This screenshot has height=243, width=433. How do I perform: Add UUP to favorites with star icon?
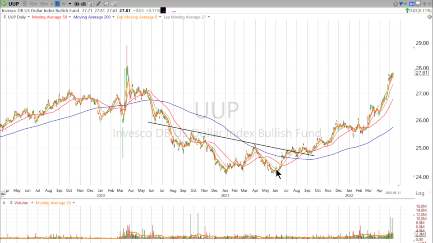396,4
